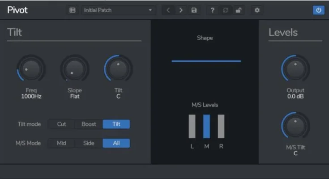Set Tilt mode to Cut

61,124
